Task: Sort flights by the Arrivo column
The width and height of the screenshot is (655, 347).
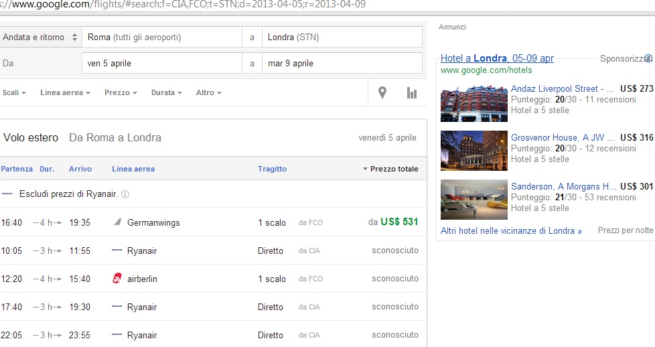Action: point(80,169)
